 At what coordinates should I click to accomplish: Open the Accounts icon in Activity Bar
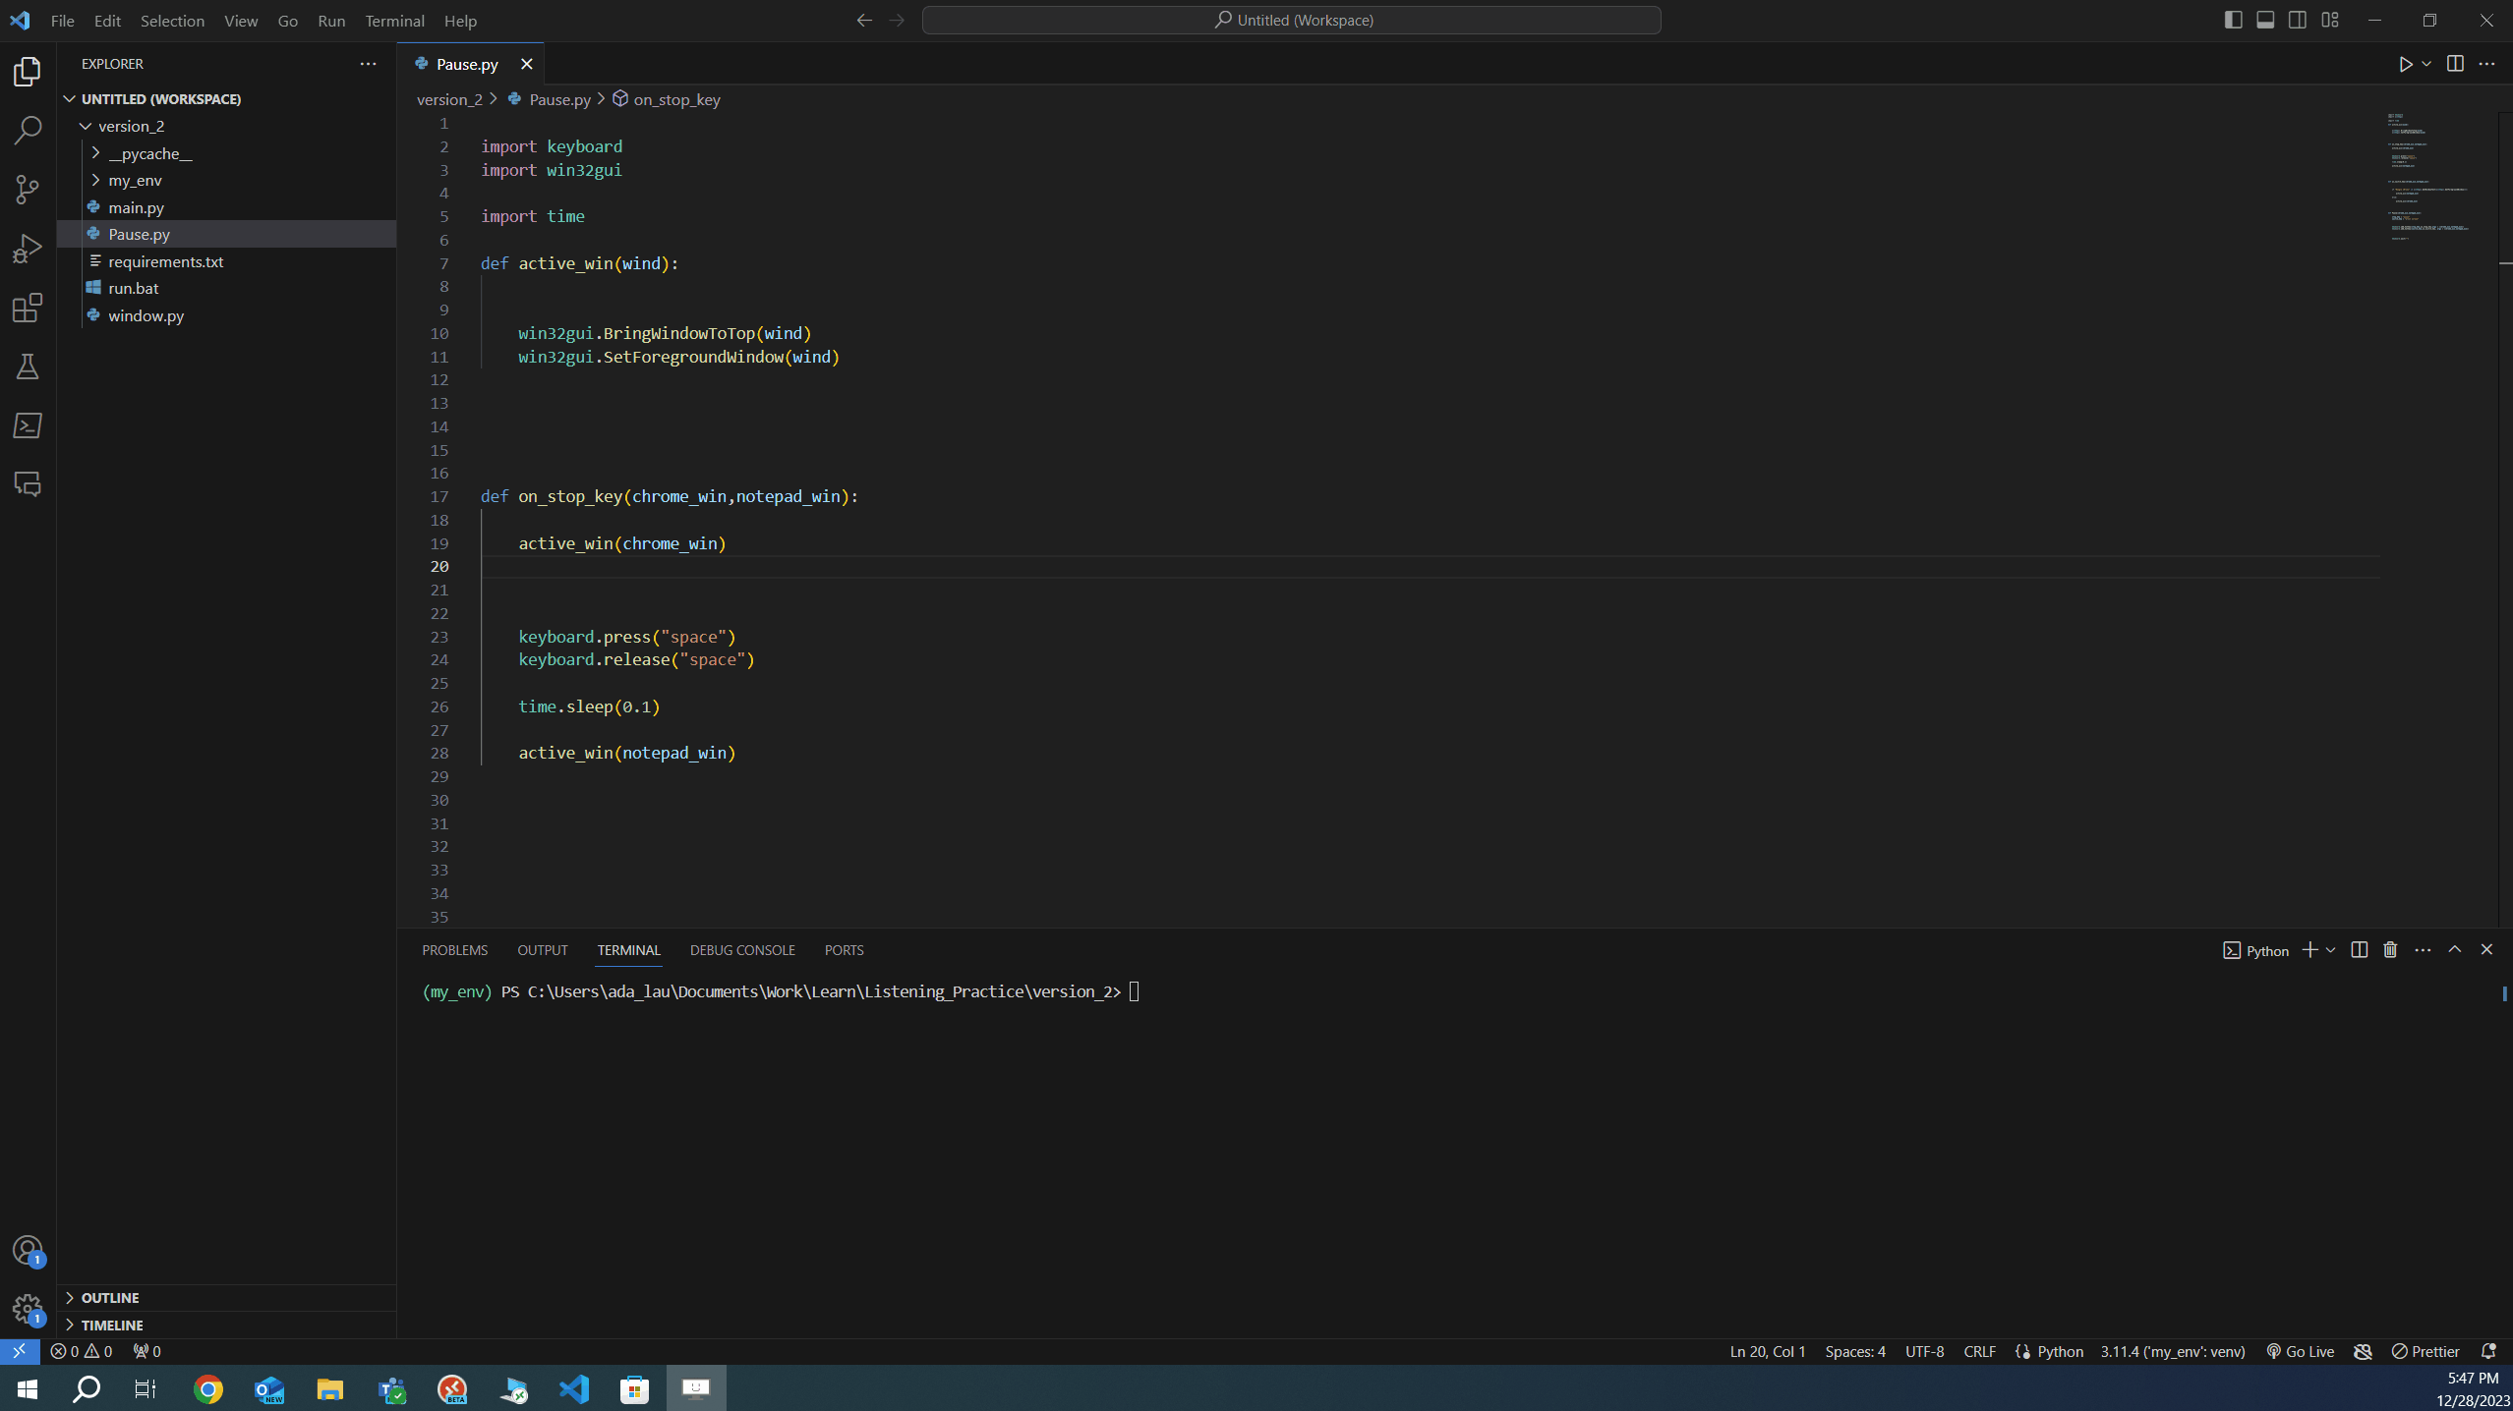click(x=27, y=1250)
